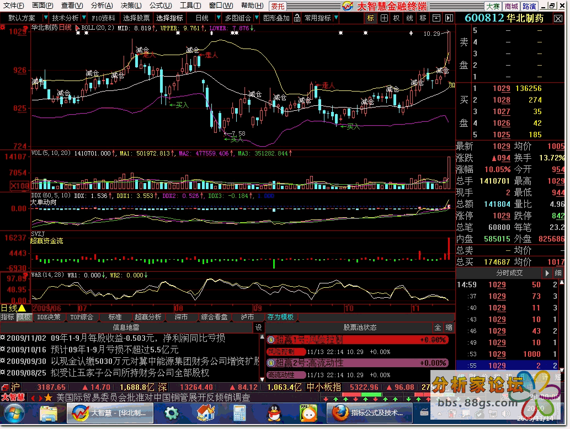570x429 pixels.
Task: Close the 600812 stock panel X icon
Action: 558,19
